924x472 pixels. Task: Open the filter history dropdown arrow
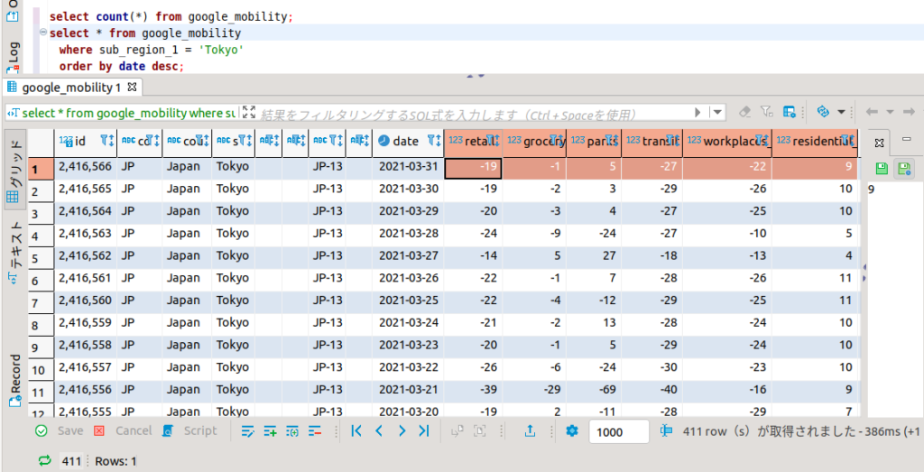click(718, 112)
